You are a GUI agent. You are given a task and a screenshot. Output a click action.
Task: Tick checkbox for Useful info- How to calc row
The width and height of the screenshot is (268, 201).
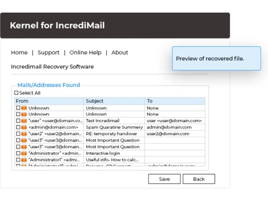(18, 160)
